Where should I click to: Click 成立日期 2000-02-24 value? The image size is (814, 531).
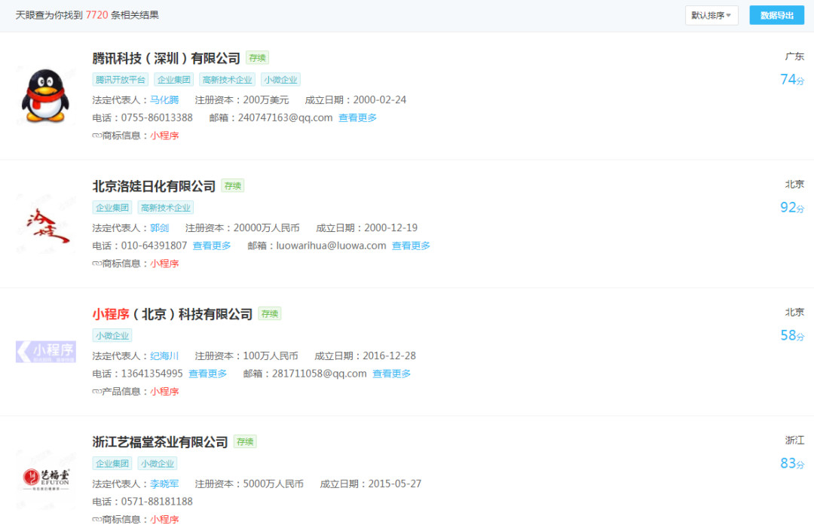[379, 100]
